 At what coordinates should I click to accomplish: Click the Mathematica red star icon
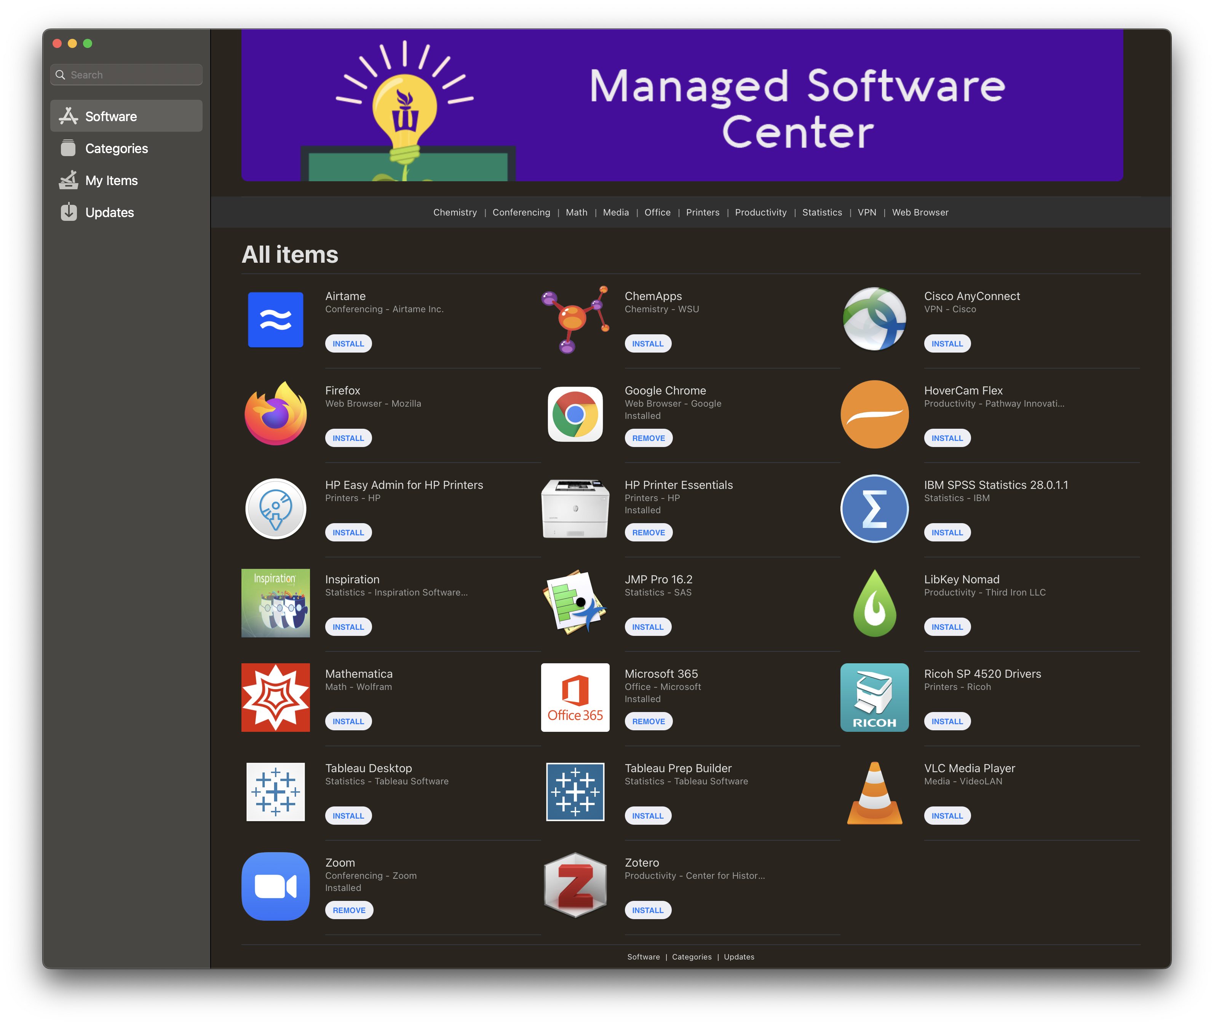pos(275,697)
